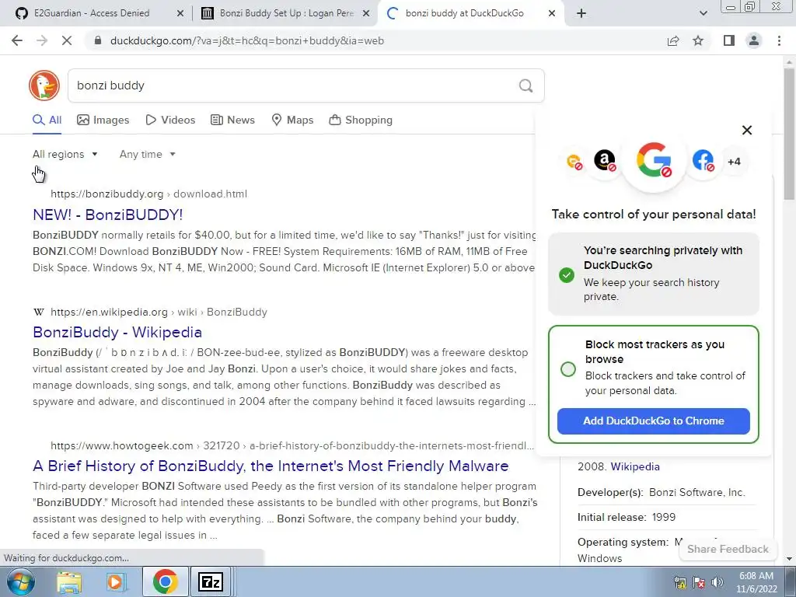Open the browser side panel icon

(729, 40)
